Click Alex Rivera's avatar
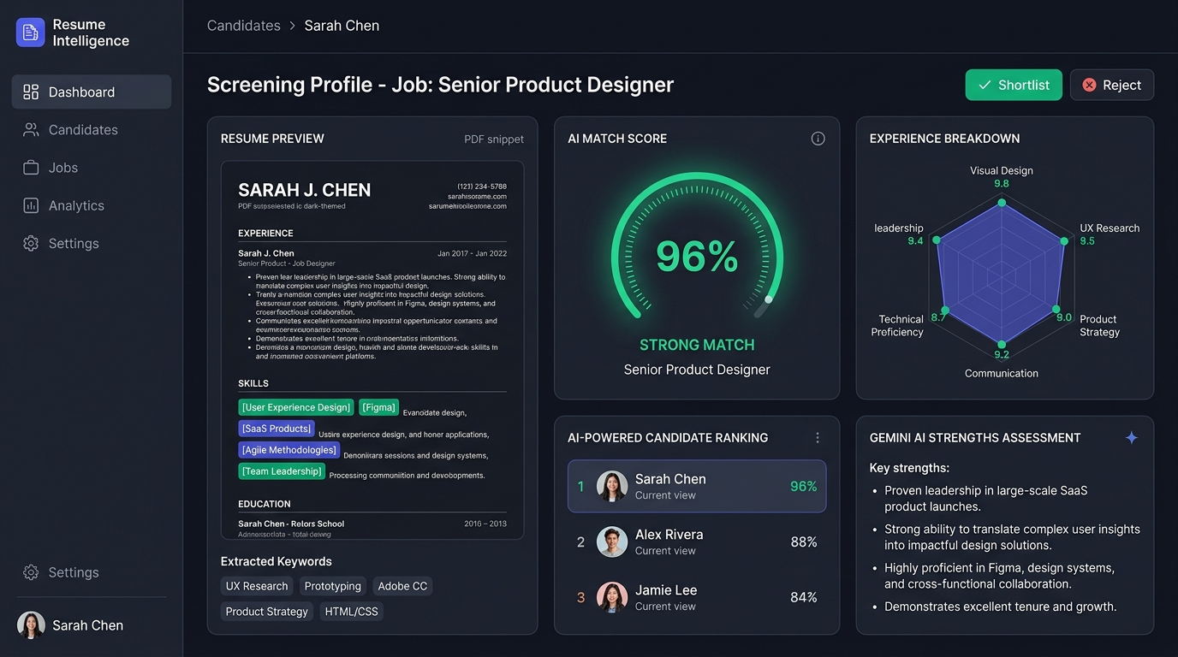 pyautogui.click(x=612, y=542)
